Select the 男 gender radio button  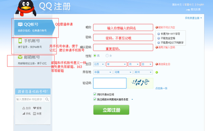(95, 56)
